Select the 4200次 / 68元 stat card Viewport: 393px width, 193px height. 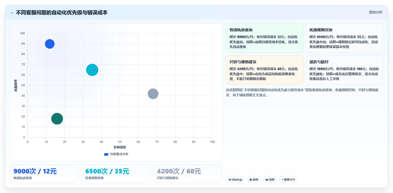coord(188,174)
